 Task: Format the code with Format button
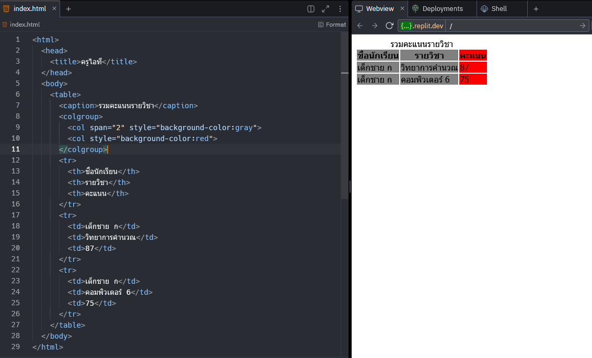(332, 25)
